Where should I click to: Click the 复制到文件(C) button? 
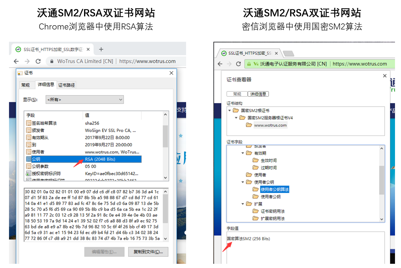click(x=148, y=252)
